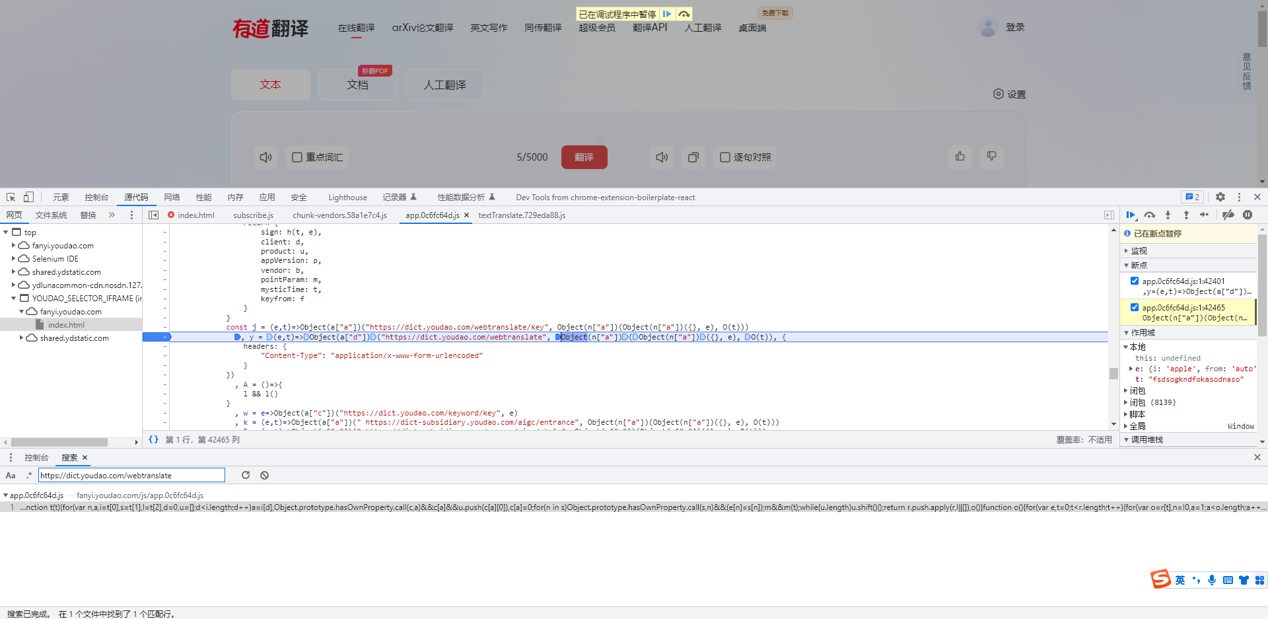The height and width of the screenshot is (619, 1268).
Task: Collapse the 断点 breakpoints section
Action: tap(1126, 266)
